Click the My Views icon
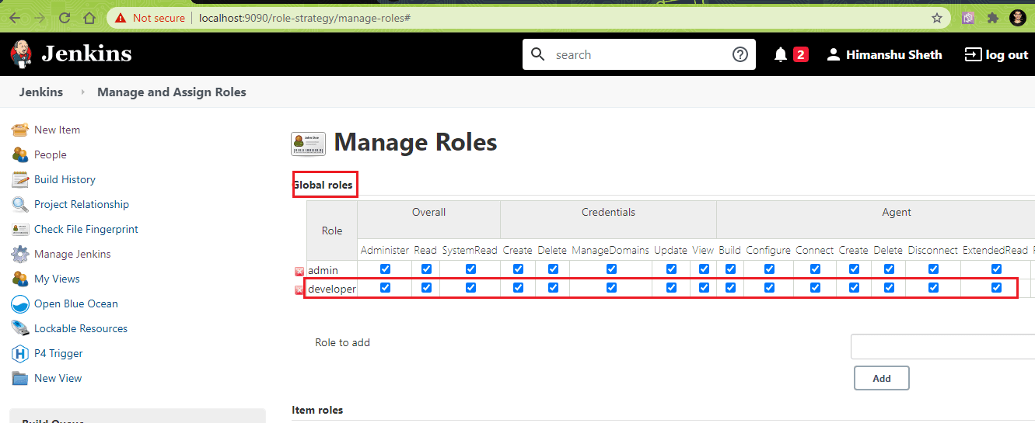Screen dimensions: 1035x423 [20, 279]
